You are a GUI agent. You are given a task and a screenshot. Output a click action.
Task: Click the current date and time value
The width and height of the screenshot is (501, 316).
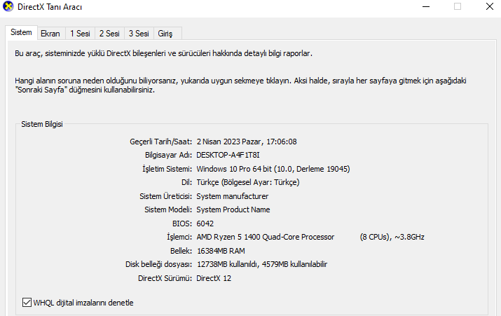click(x=247, y=142)
